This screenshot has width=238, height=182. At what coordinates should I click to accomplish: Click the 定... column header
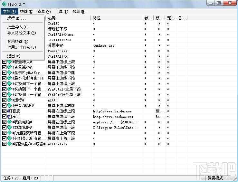(171, 18)
